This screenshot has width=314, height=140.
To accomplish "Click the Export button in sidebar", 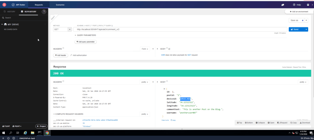I will pos(6,126).
